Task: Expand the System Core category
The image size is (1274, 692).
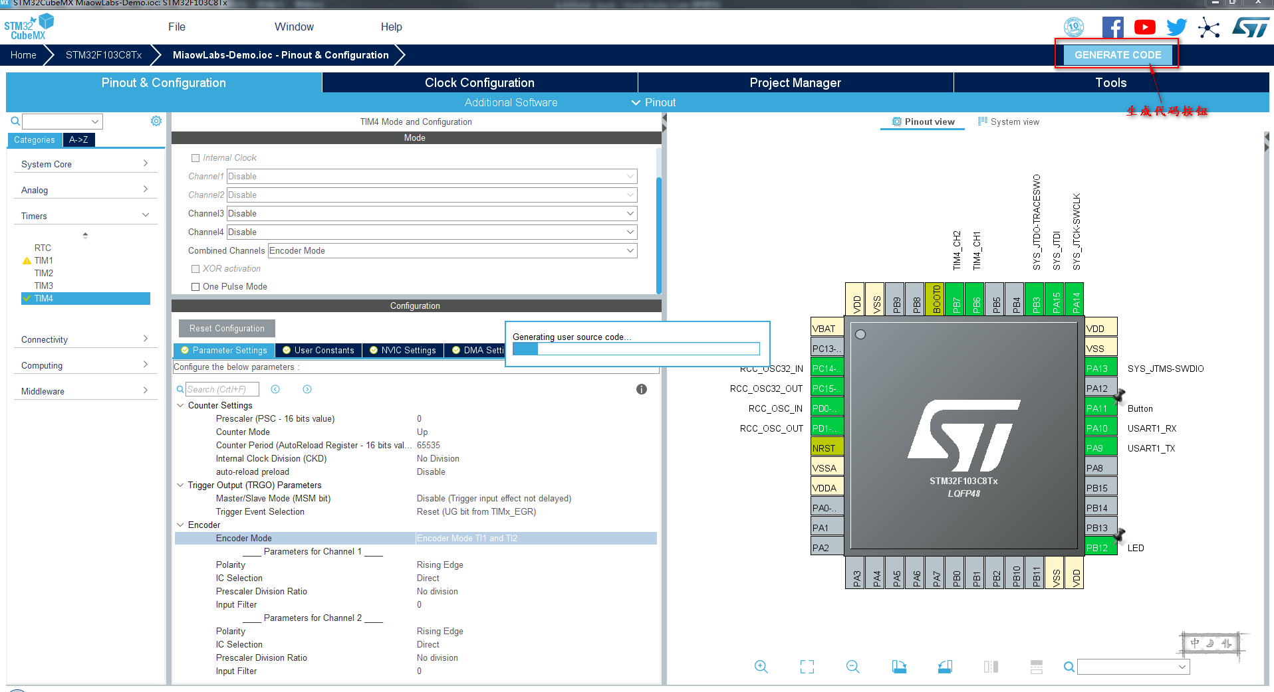Action: click(85, 164)
